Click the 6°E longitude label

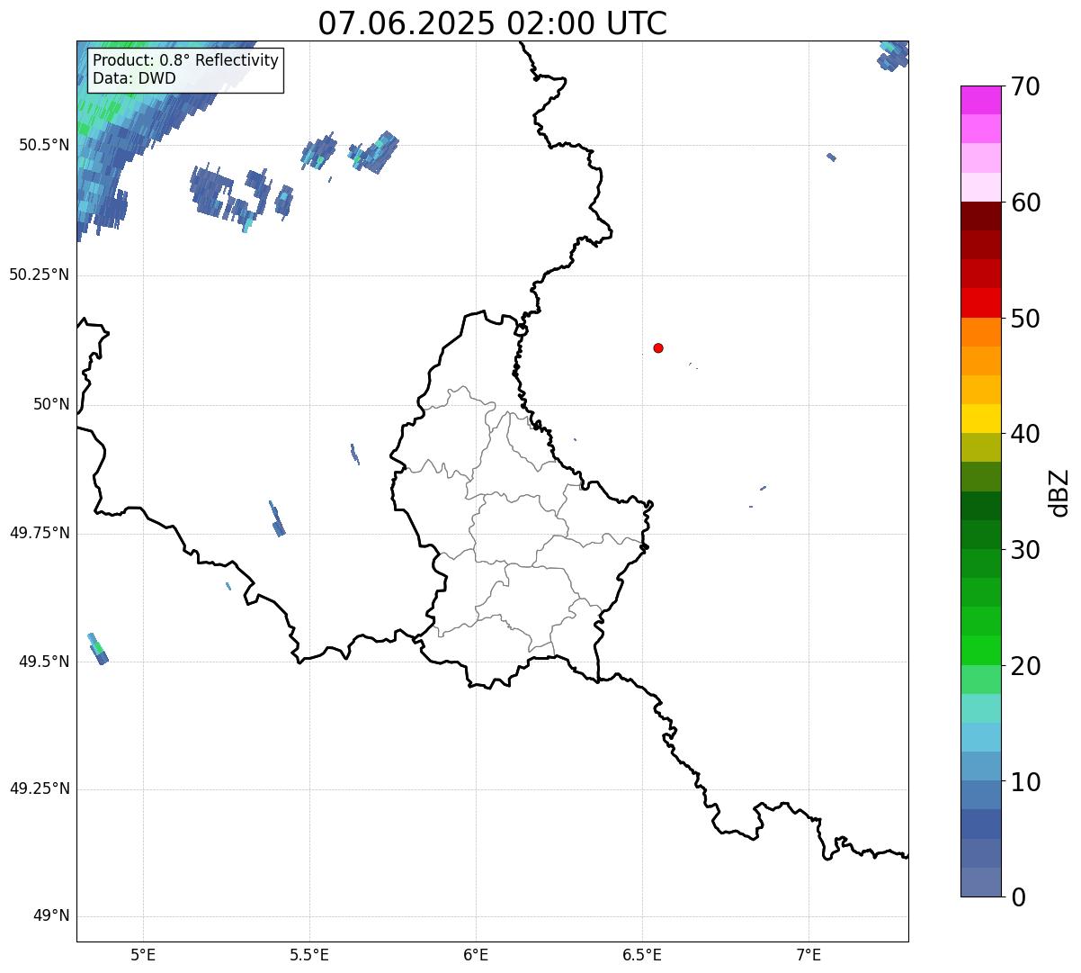pos(476,955)
